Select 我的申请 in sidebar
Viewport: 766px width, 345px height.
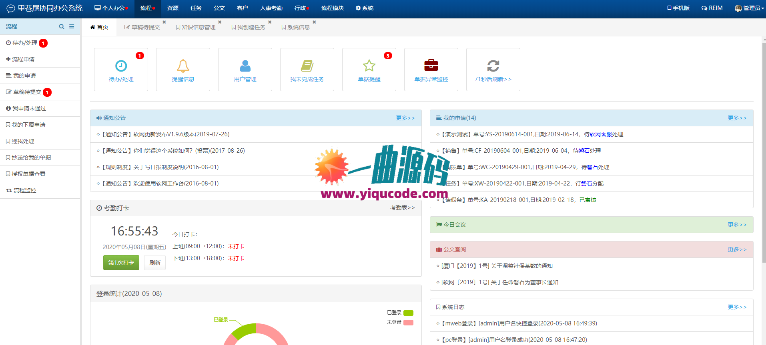40,76
